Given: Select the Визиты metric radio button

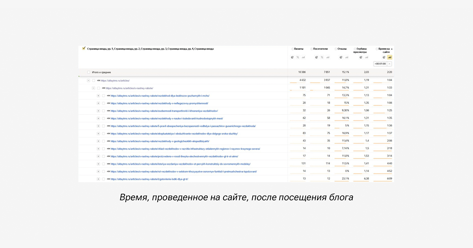Looking at the screenshot, I should (x=292, y=49).
